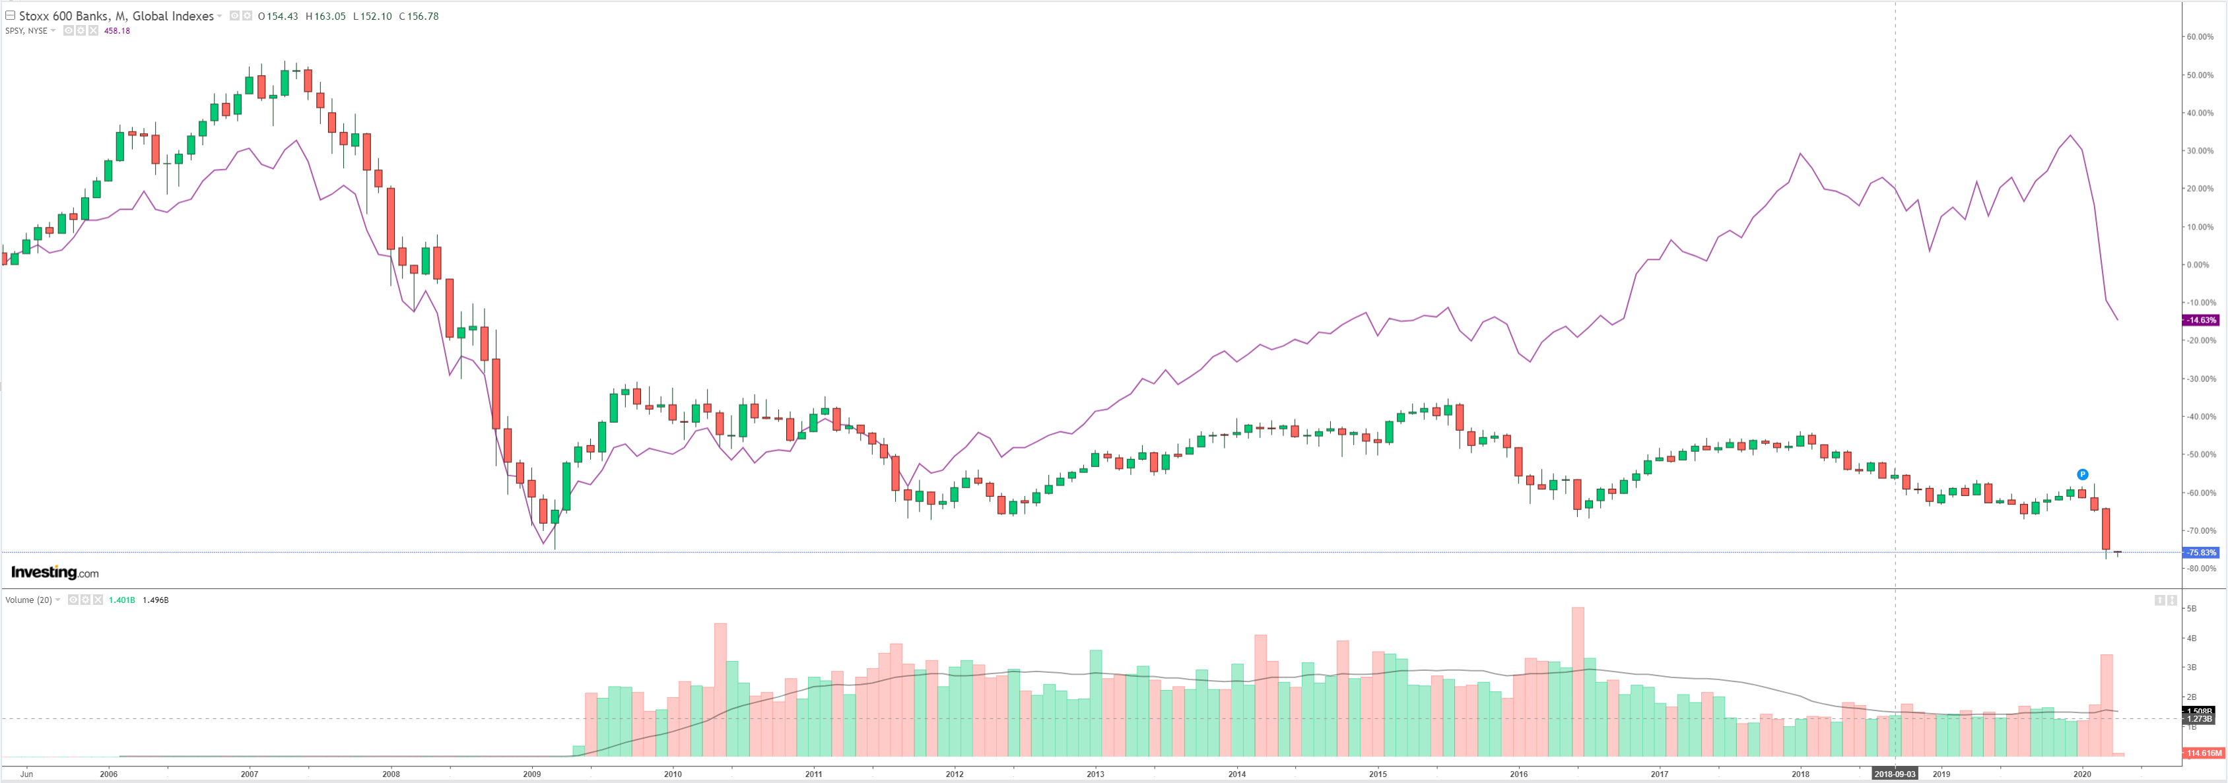Open settings gear for Stoxx 600 Banks

[246, 16]
